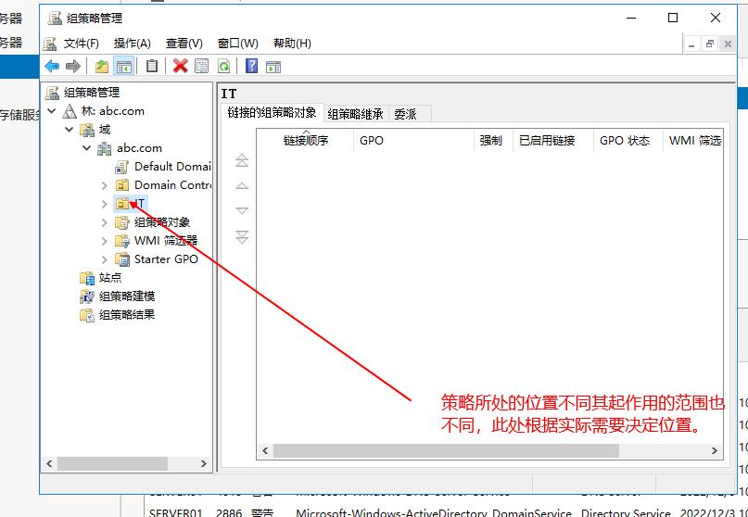The image size is (748, 517).
Task: Select the 组策略对象 container
Action: pos(161,222)
